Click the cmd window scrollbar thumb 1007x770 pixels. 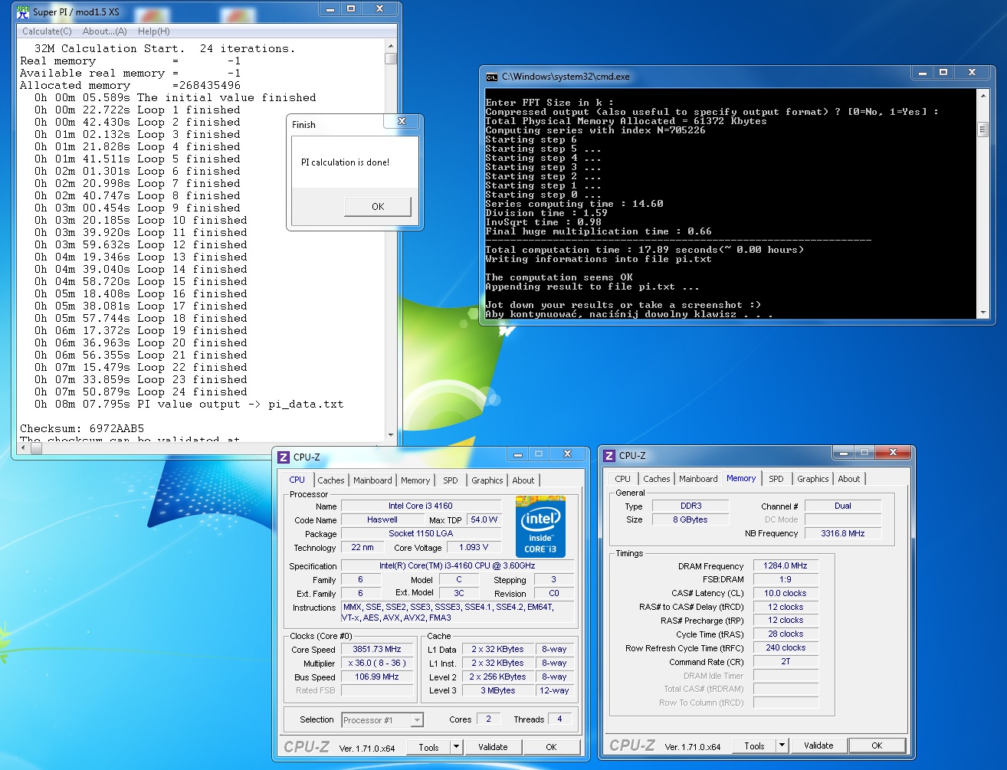[x=983, y=130]
